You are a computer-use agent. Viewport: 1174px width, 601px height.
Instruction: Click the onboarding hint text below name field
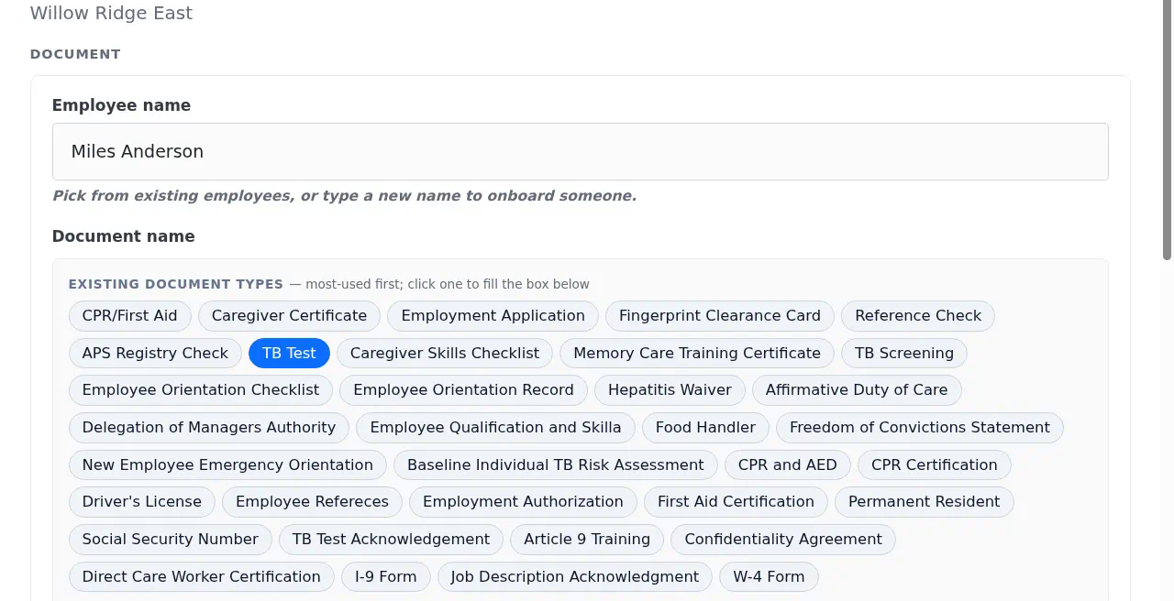pos(344,195)
